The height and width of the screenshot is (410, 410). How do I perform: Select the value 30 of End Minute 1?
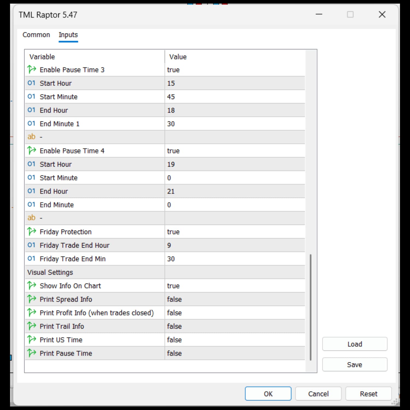[171, 124]
